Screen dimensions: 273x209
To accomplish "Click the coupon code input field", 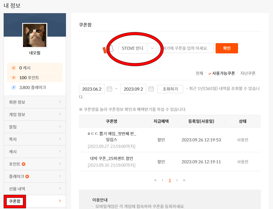I will pyautogui.click(x=186, y=48).
